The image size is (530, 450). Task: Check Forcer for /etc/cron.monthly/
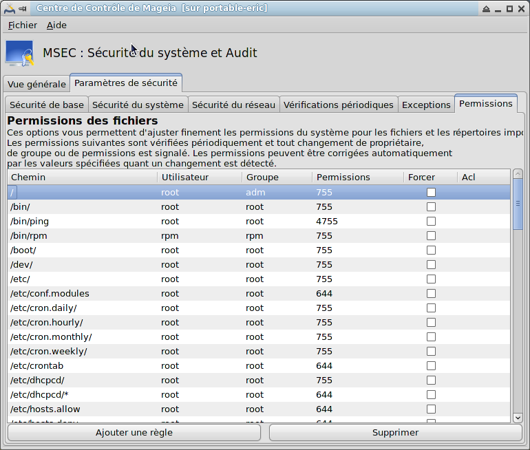tap(431, 337)
